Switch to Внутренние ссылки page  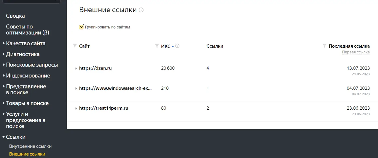click(30, 146)
